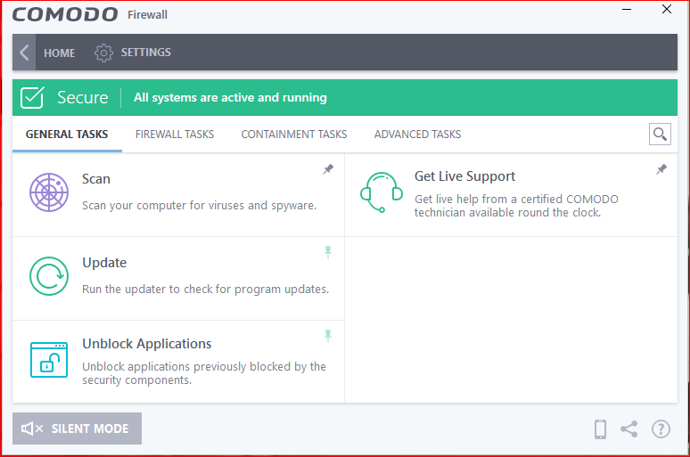Viewport: 690px width, 457px height.
Task: Click the Get Live Support headset icon
Action: point(382,192)
